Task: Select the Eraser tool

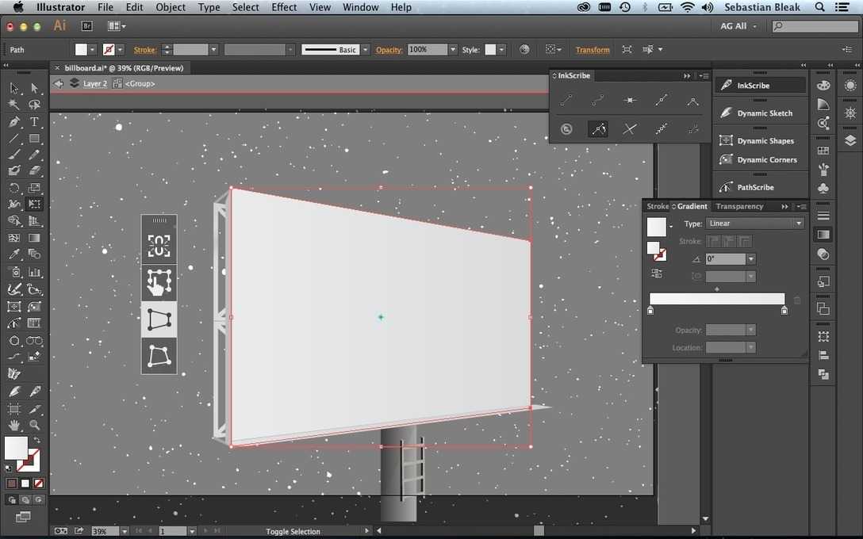Action: tap(34, 170)
